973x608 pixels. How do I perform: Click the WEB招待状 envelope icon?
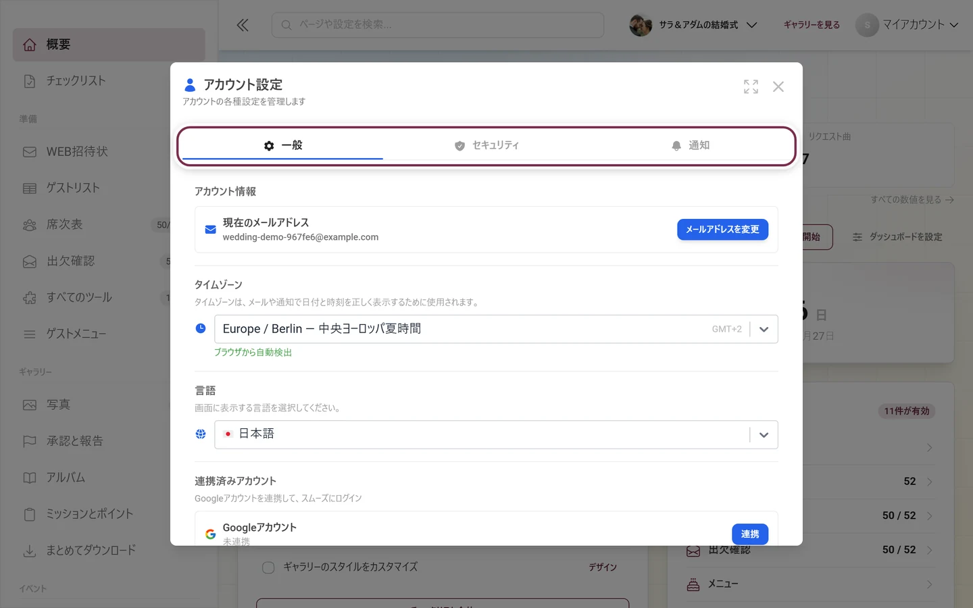(30, 152)
